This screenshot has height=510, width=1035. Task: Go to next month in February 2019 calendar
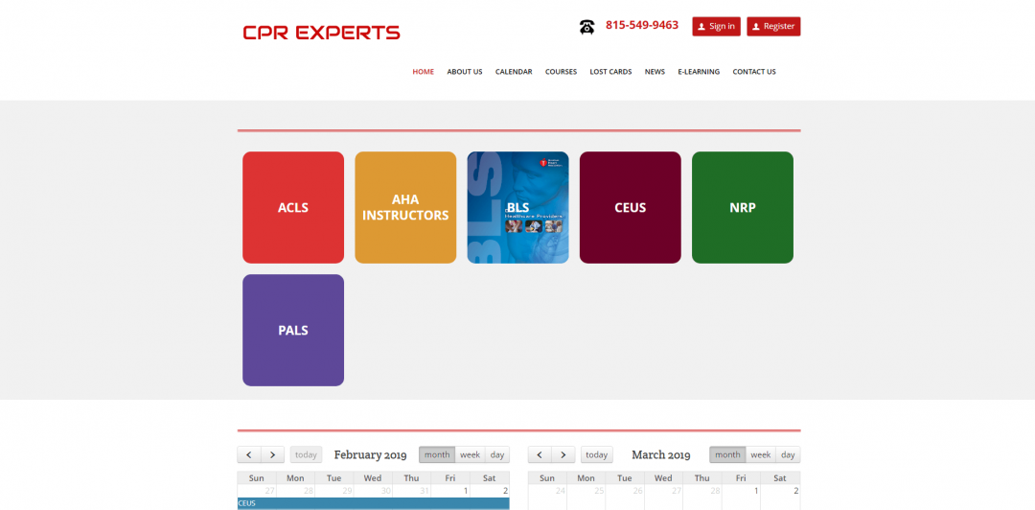(x=272, y=454)
